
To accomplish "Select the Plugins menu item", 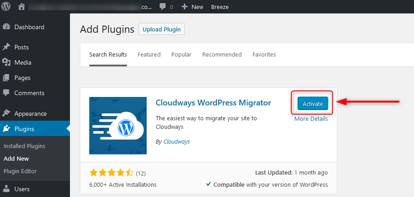I will click(x=35, y=129).
